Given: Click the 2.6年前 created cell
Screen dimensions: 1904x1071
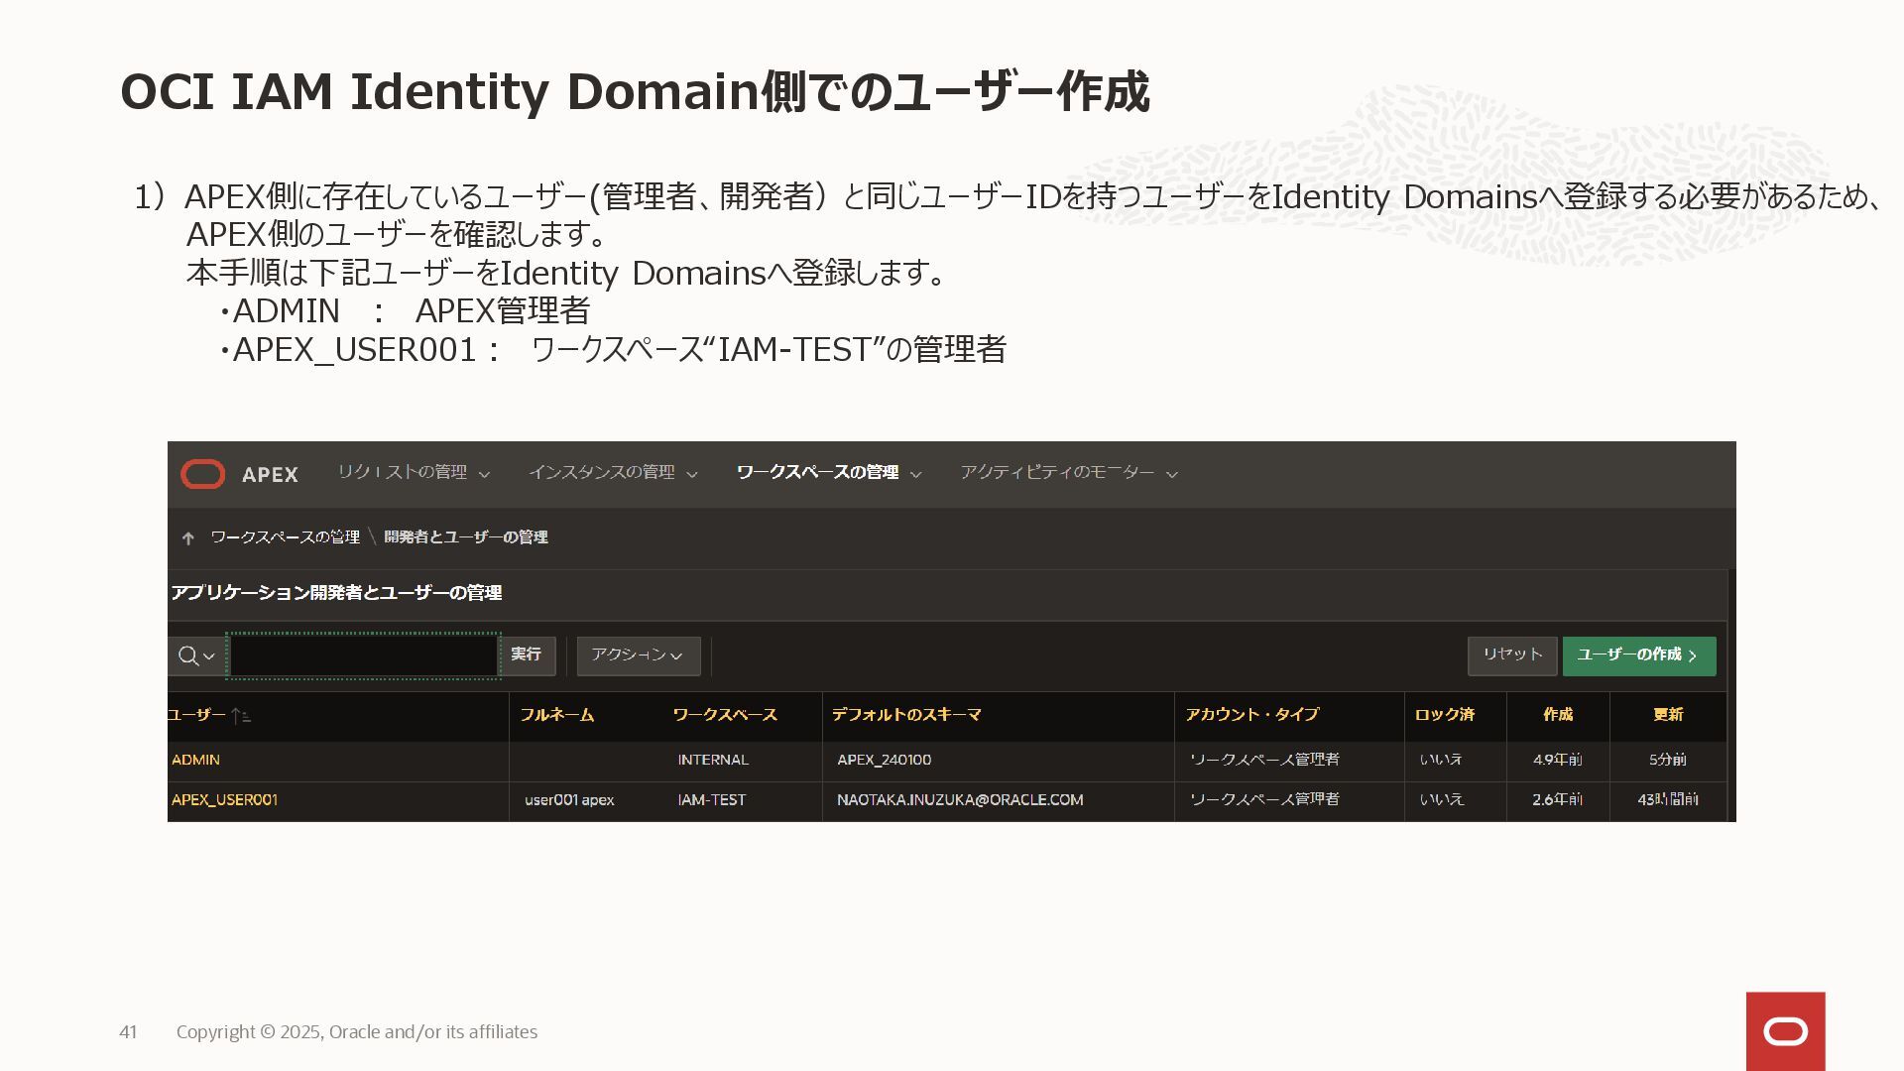Looking at the screenshot, I should 1557,799.
